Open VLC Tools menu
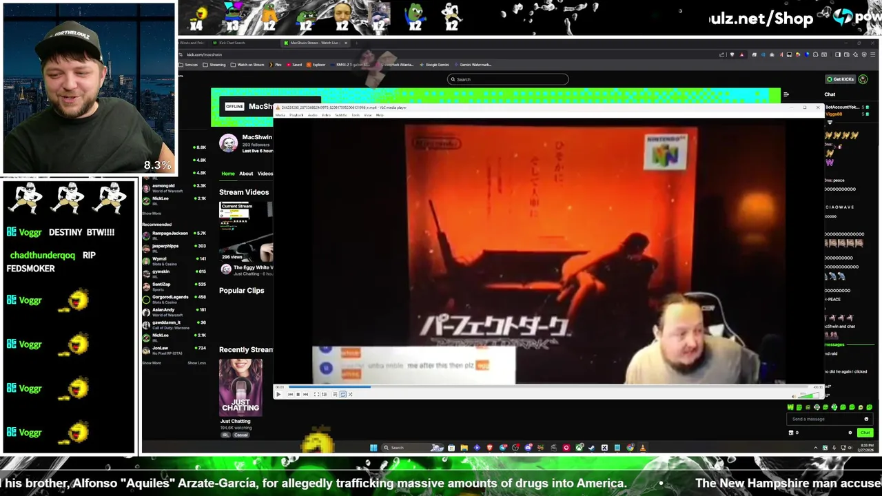Image resolution: width=882 pixels, height=496 pixels. pyautogui.click(x=356, y=115)
